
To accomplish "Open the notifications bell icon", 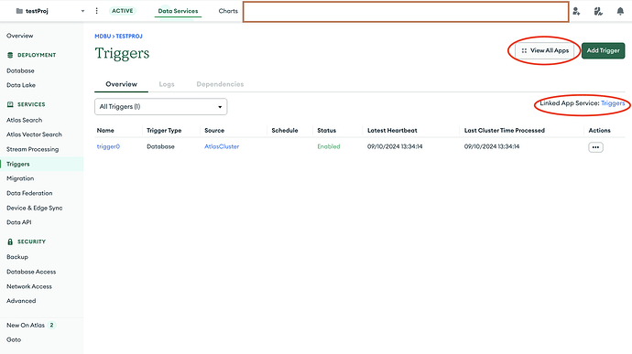I will pos(620,11).
